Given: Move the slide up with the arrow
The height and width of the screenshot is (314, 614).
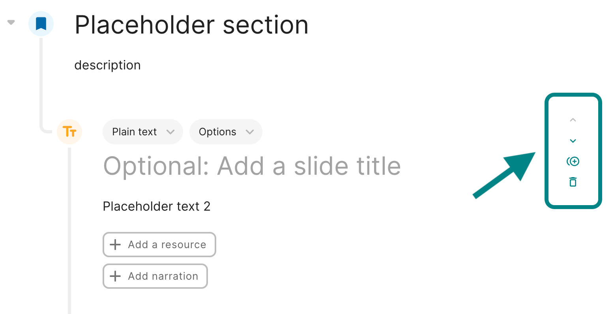Looking at the screenshot, I should 573,120.
